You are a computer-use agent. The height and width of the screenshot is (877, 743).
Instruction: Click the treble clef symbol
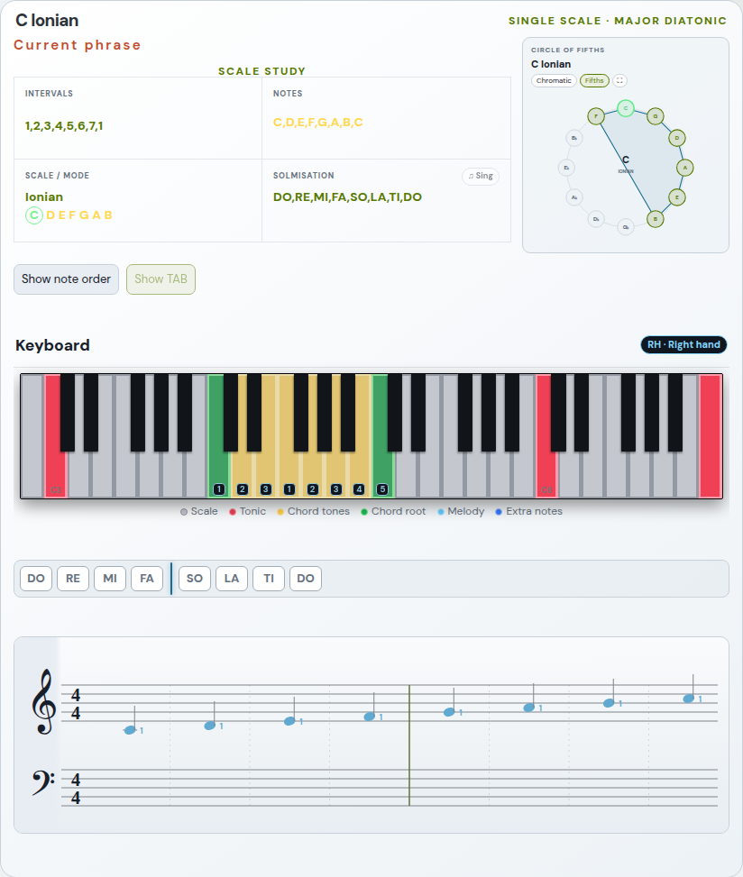coord(44,701)
